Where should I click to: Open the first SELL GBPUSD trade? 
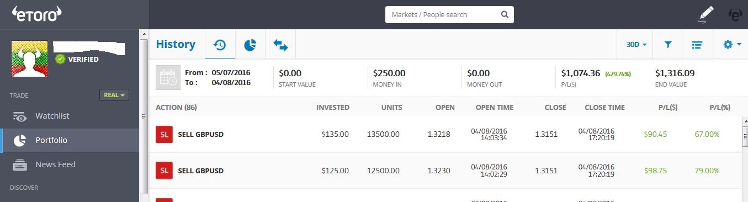(x=444, y=134)
